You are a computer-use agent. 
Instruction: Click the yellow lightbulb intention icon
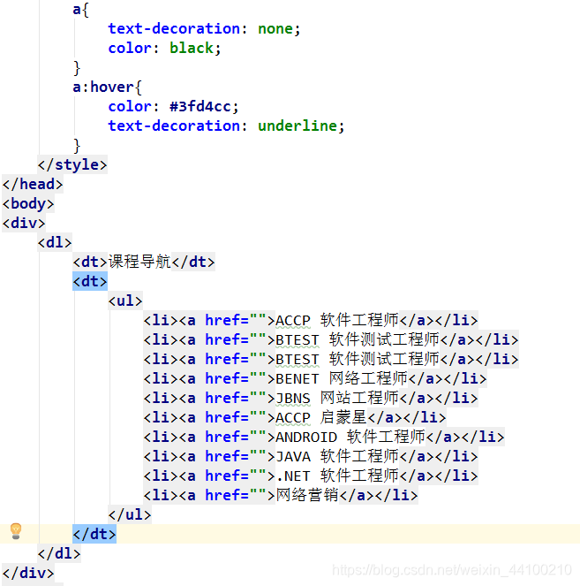point(16,530)
